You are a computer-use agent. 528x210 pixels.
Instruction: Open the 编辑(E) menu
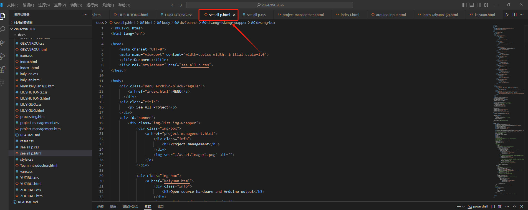tap(28, 5)
